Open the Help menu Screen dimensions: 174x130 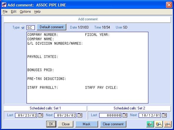pos(37,11)
